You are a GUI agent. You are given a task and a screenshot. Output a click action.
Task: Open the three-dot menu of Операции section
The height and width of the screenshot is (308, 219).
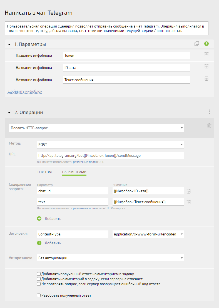pos(209,112)
